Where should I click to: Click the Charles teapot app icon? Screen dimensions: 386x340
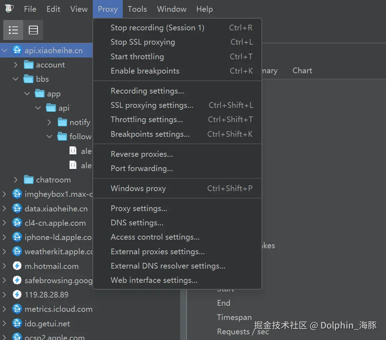coord(9,9)
